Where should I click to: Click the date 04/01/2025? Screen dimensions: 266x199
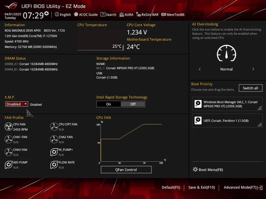click(x=13, y=14)
